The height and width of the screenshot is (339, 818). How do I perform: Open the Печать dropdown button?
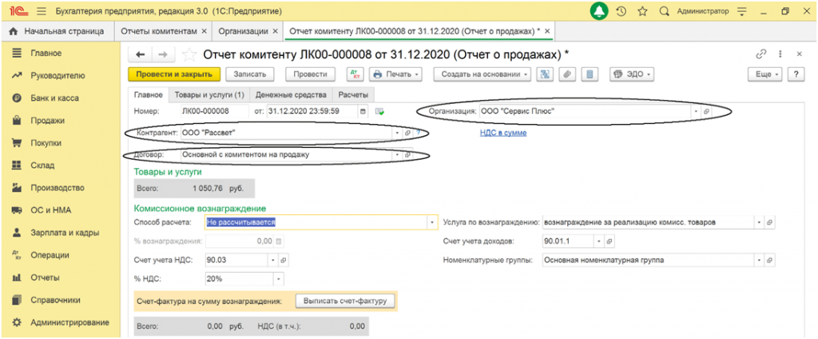pyautogui.click(x=396, y=74)
